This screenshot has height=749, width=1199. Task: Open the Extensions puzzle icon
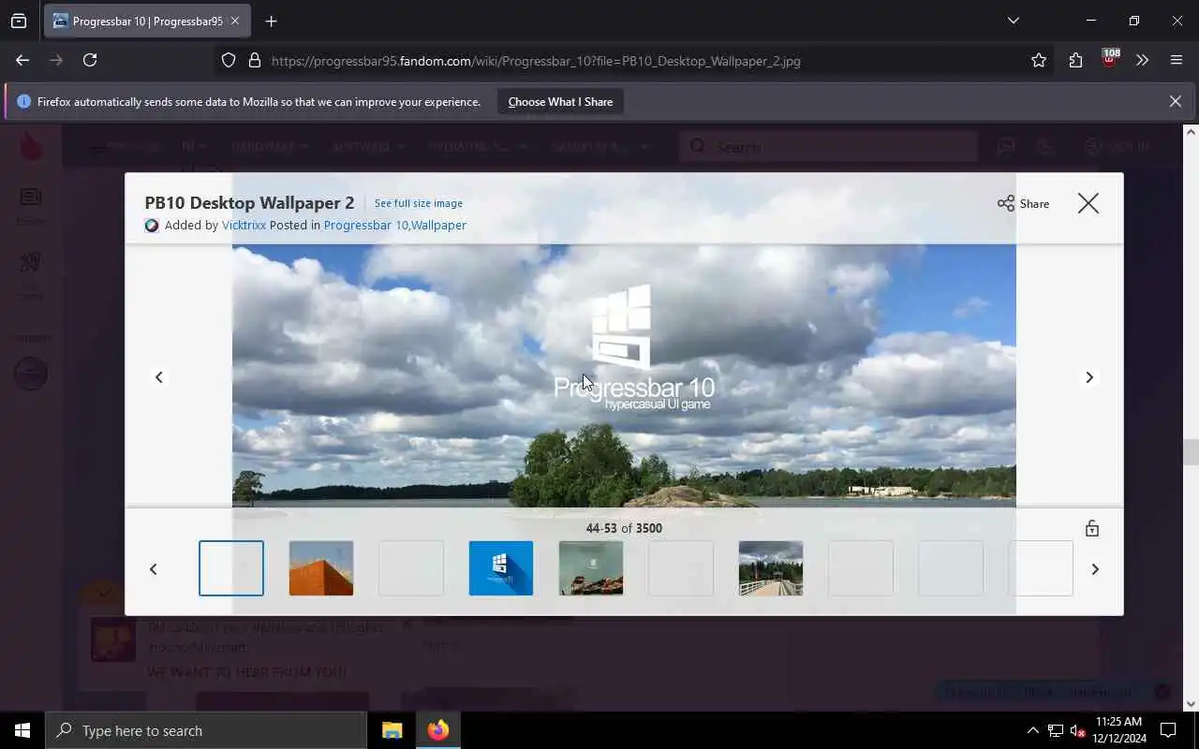1075,60
